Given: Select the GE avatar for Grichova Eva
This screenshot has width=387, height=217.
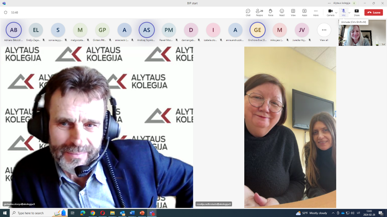Looking at the screenshot, I should (x=257, y=30).
